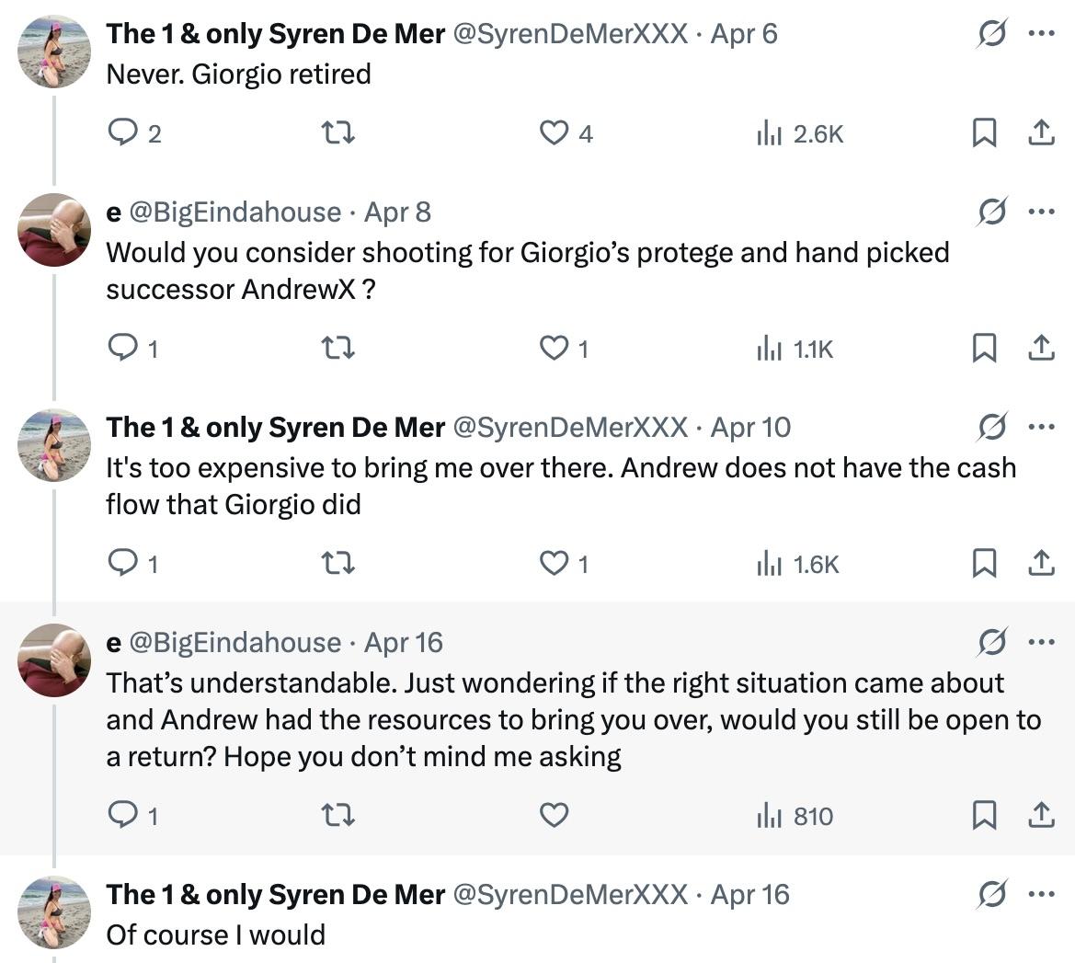Open more options on Apr 8 tweet
This screenshot has height=963, width=1075.
click(1040, 212)
